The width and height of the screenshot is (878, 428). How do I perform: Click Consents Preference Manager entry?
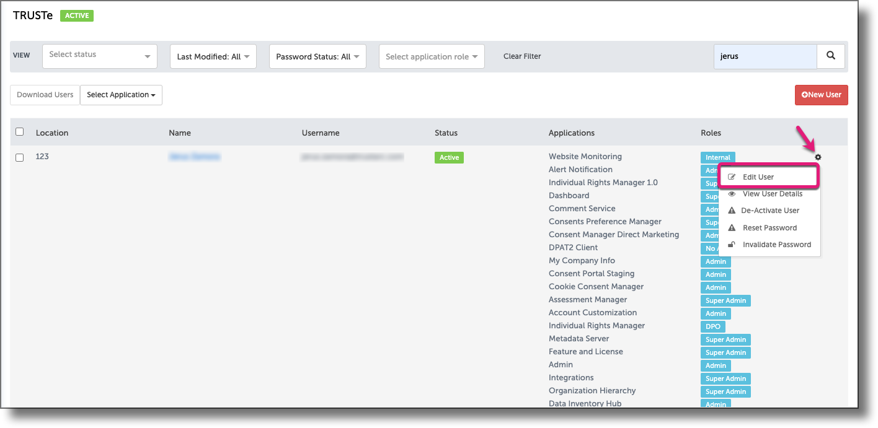click(x=605, y=222)
